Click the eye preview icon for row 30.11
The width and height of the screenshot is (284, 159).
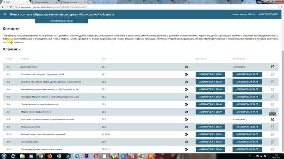point(186,142)
